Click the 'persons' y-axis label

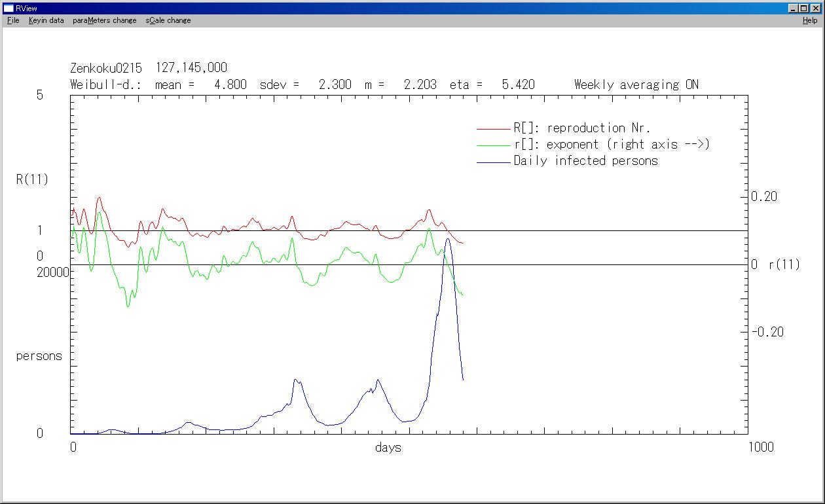click(x=39, y=356)
